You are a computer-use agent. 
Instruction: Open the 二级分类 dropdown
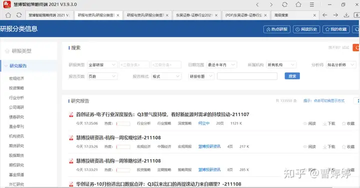point(134,65)
